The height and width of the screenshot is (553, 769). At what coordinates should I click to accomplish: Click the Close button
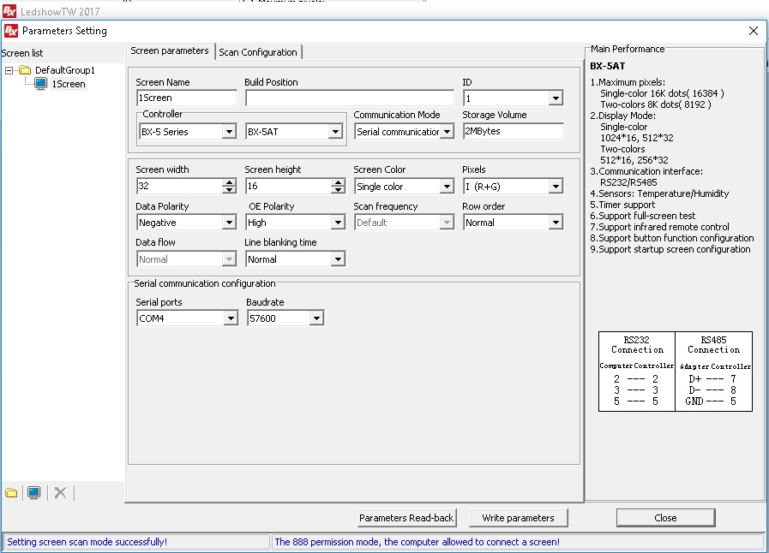point(665,518)
